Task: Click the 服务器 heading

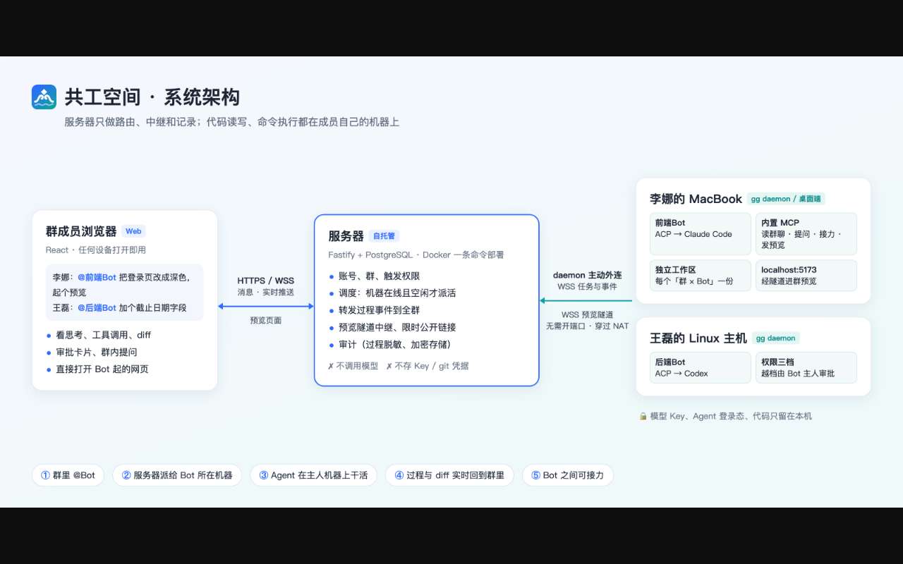Action: pos(346,236)
